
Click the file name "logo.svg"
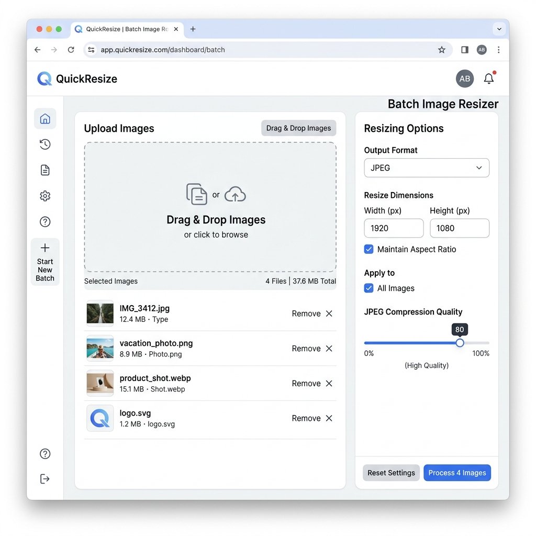pyautogui.click(x=135, y=413)
